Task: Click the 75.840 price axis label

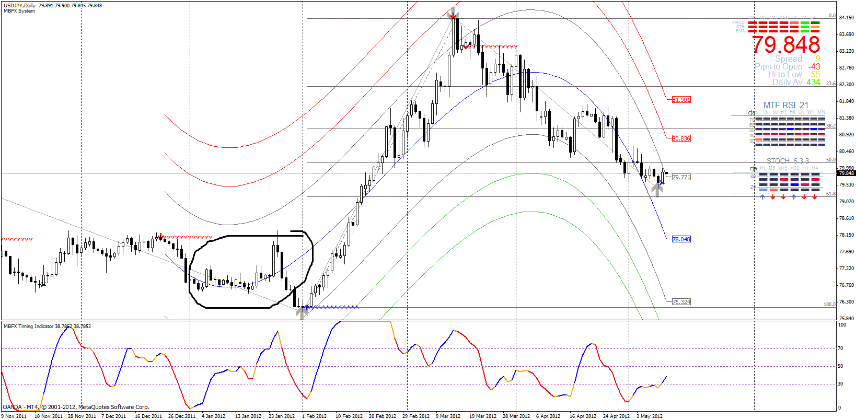Action: tap(847, 319)
